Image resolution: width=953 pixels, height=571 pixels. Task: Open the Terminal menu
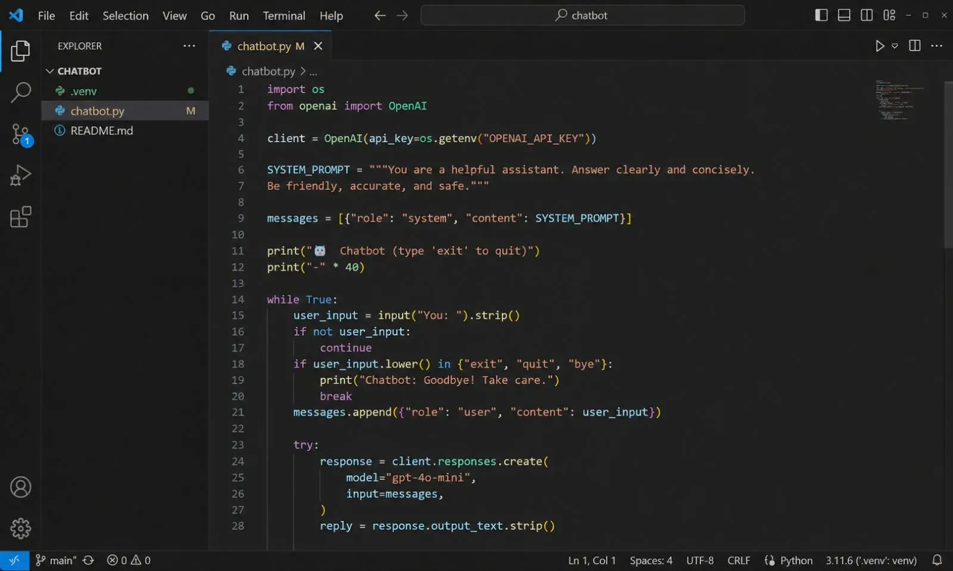tap(284, 15)
